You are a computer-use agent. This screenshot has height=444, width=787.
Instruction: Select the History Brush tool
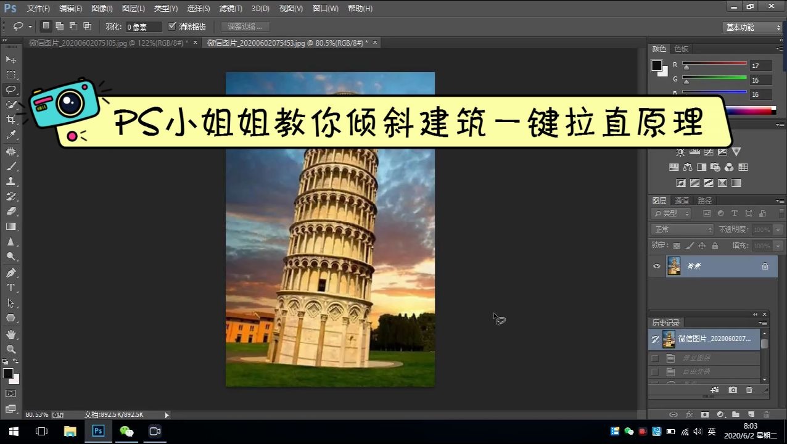click(11, 197)
